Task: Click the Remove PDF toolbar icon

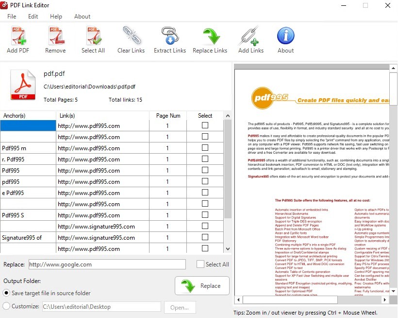Action: click(x=56, y=35)
